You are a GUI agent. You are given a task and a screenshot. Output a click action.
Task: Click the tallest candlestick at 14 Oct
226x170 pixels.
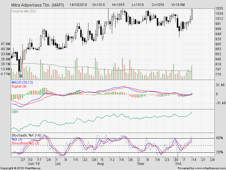(192, 14)
